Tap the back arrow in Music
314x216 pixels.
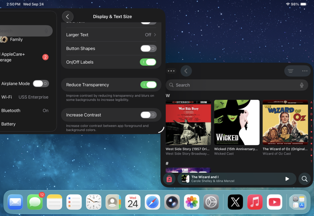186,71
